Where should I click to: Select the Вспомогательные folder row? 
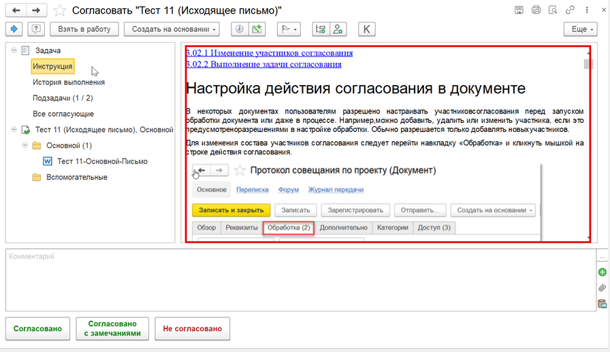click(x=77, y=177)
